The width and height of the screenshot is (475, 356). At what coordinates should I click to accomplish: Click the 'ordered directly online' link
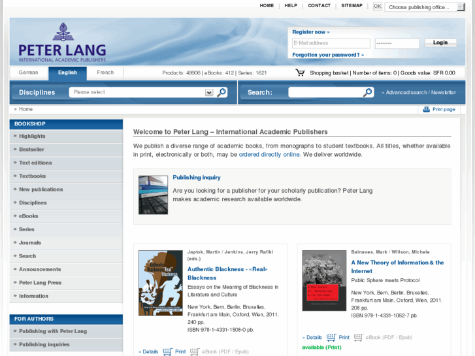(269, 155)
